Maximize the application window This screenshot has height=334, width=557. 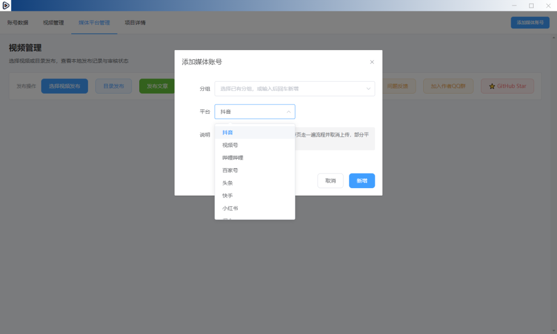531,5
